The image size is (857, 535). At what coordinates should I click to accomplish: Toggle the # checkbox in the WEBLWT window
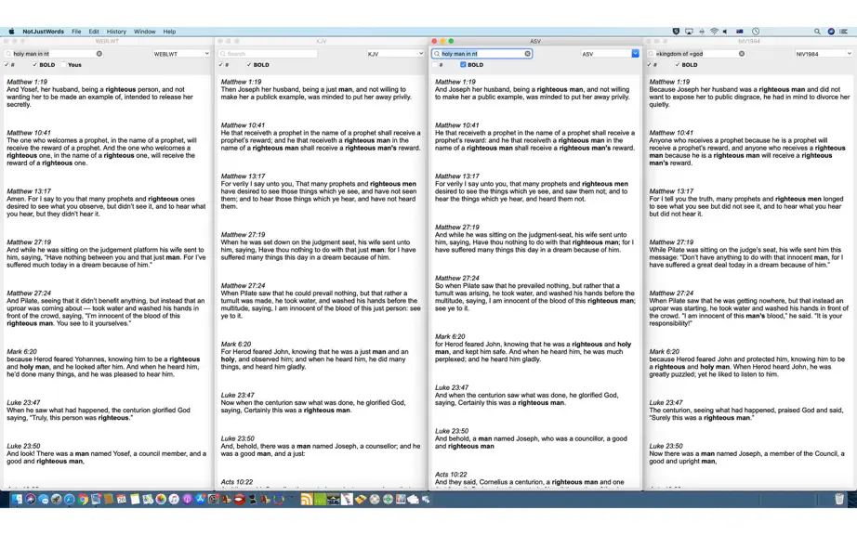[x=7, y=64]
